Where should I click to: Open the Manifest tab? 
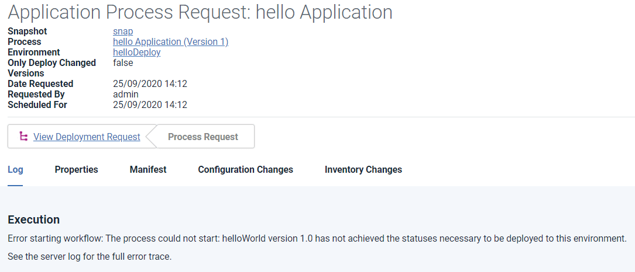click(x=148, y=170)
